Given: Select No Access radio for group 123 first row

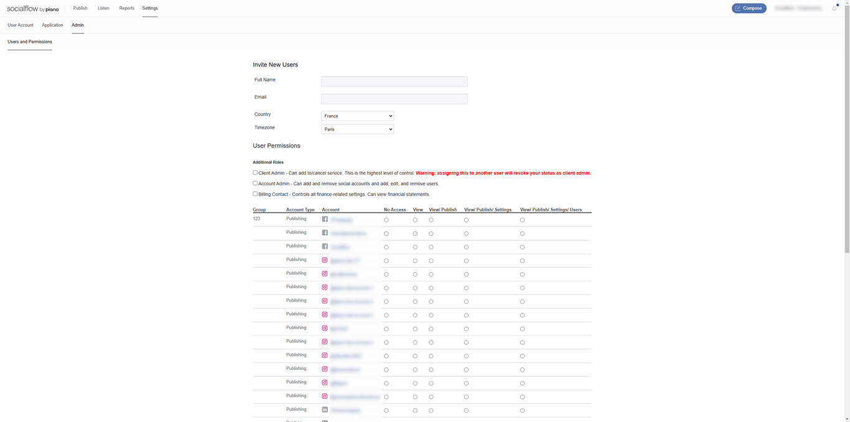Looking at the screenshot, I should (386, 220).
